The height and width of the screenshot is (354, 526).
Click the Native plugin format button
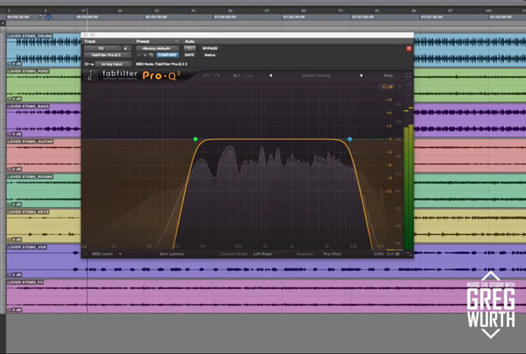click(210, 55)
